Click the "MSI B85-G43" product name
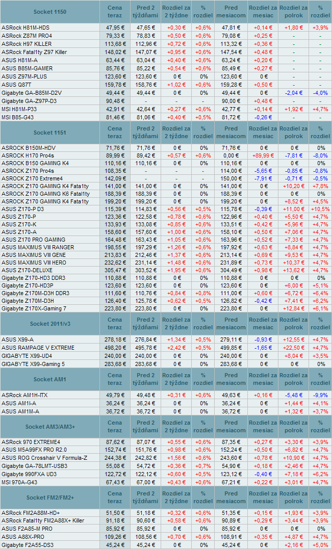The image size is (332, 549). pyautogui.click(x=18, y=117)
